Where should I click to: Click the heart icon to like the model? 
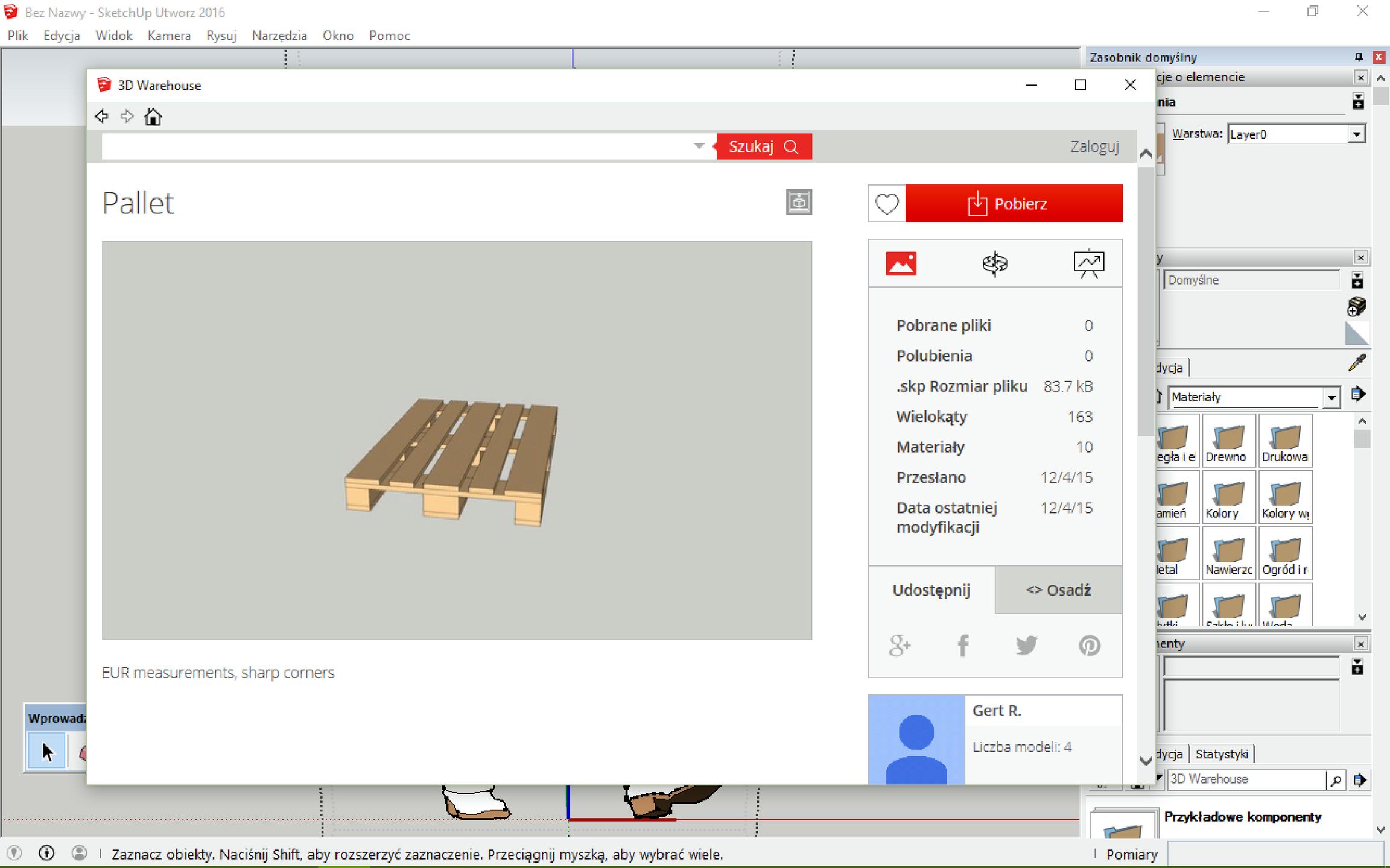point(887,204)
